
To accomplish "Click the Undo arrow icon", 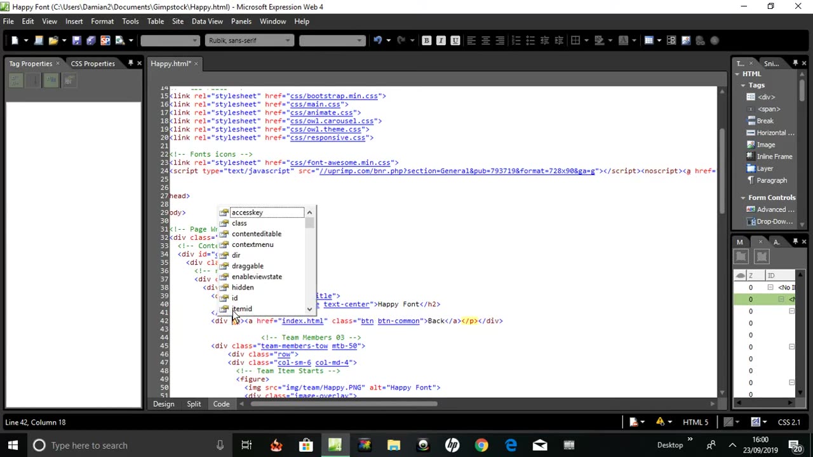I will tap(377, 41).
